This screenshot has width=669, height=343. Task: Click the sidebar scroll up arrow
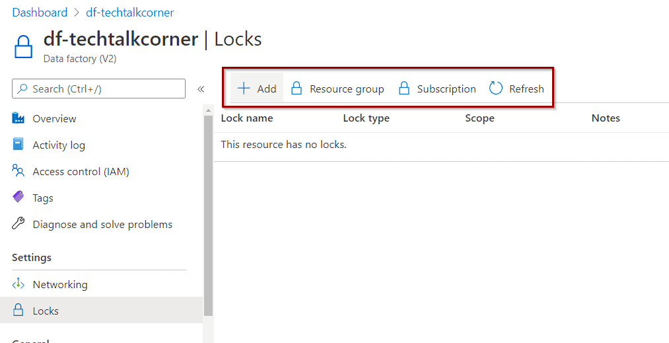point(208,110)
